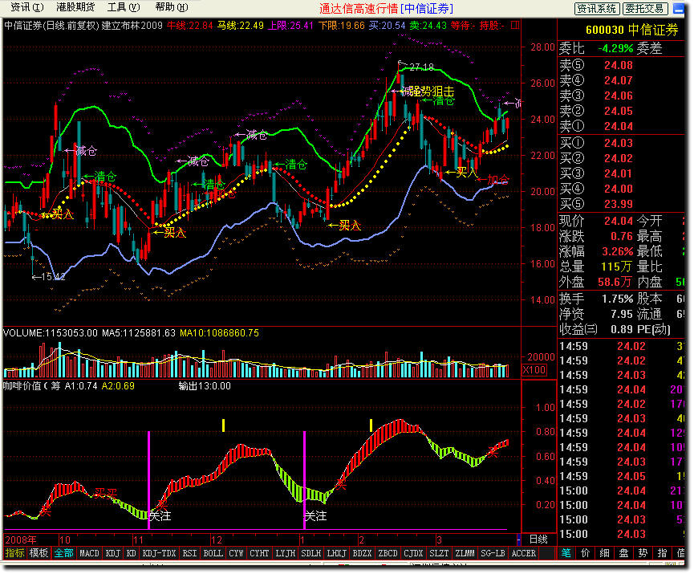
Task: Select the 笔 tab in quote panel
Action: pos(566,553)
